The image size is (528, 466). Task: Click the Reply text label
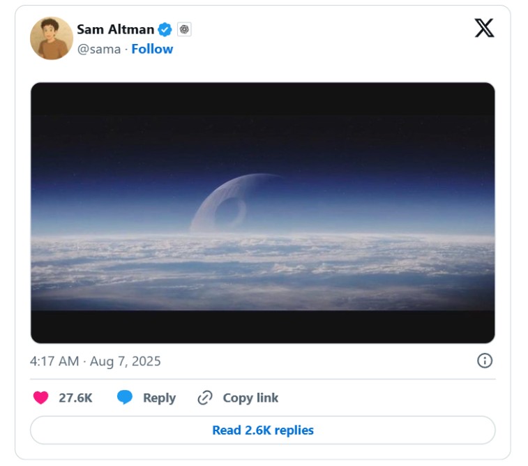click(159, 398)
